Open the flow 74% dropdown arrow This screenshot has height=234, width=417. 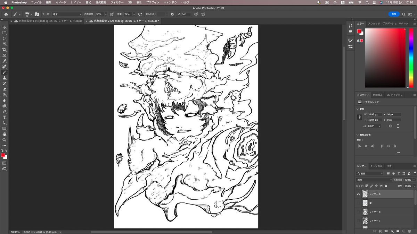point(134,14)
